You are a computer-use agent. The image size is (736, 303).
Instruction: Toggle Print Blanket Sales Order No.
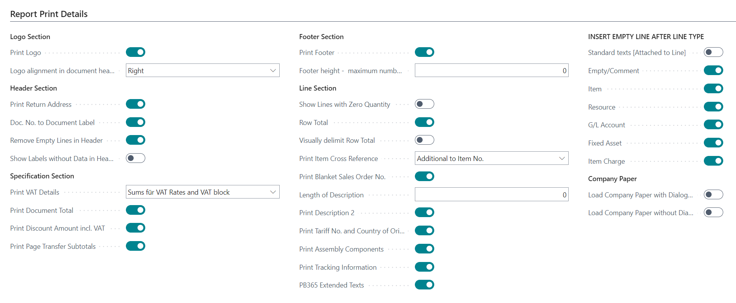pyautogui.click(x=425, y=176)
